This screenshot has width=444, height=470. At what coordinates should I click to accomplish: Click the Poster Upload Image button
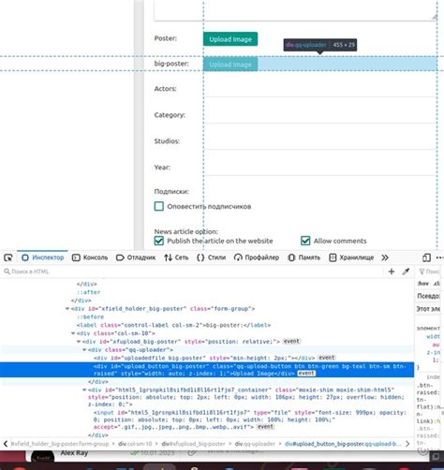click(230, 39)
